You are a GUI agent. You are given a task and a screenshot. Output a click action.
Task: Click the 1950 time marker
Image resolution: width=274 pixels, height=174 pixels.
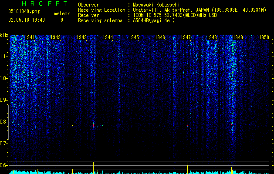(x=264, y=37)
